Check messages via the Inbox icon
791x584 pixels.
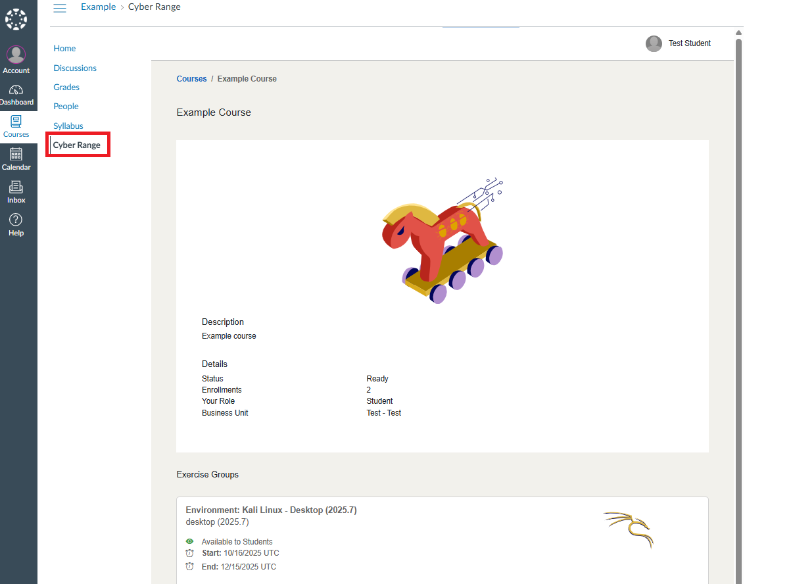[x=16, y=189]
